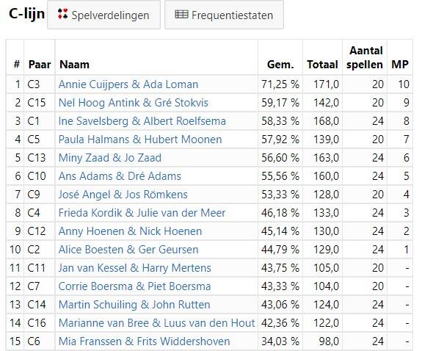This screenshot has width=433, height=351.
Task: Open Annie Cuijpers & Ada Loman link
Action: (128, 84)
